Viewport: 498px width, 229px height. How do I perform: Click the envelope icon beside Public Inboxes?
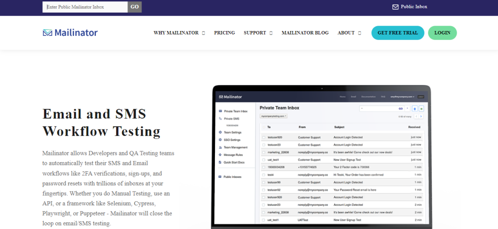point(220,177)
